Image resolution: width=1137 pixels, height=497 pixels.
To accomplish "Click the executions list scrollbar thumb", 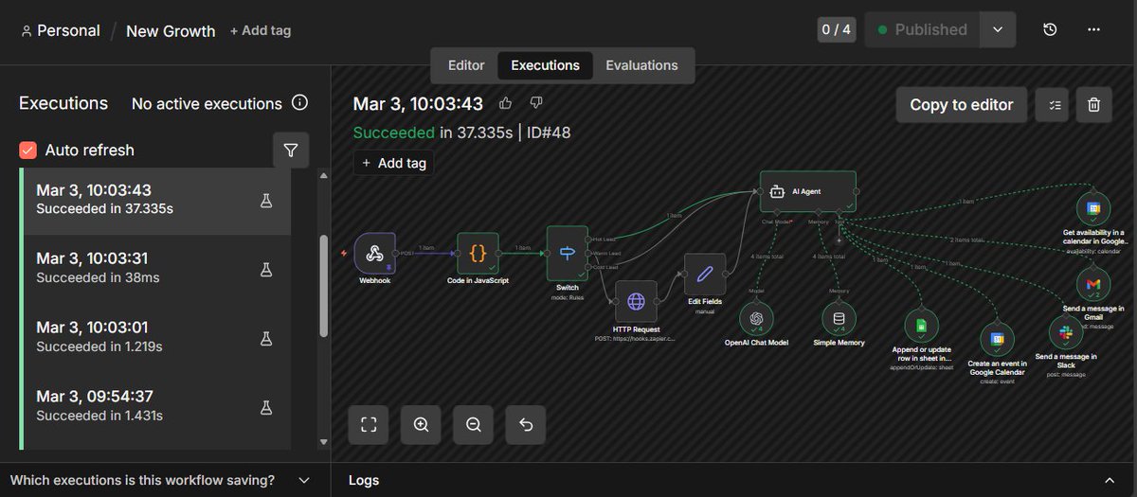I will click(x=324, y=286).
